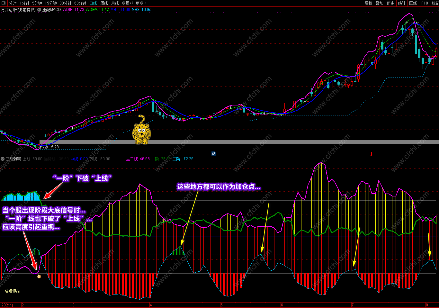Image resolution: width=439 pixels, height=308 pixels.
Task: Select the 30分钟 period tab
Action: (66, 3)
